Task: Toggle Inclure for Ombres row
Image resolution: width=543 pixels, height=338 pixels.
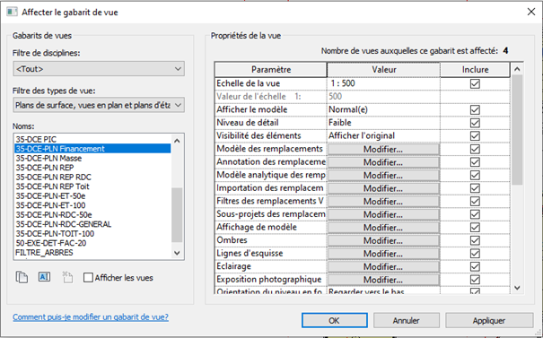Action: click(x=475, y=240)
